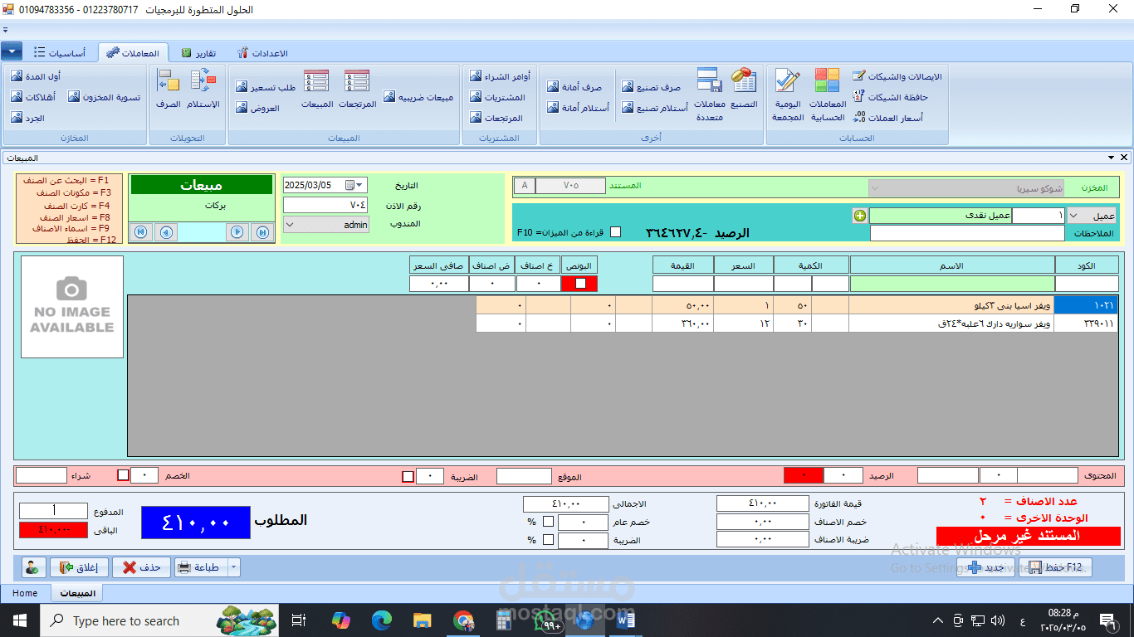The height and width of the screenshot is (637, 1134).
Task: Open المخزن warehouse combo box
Action: (x=967, y=188)
